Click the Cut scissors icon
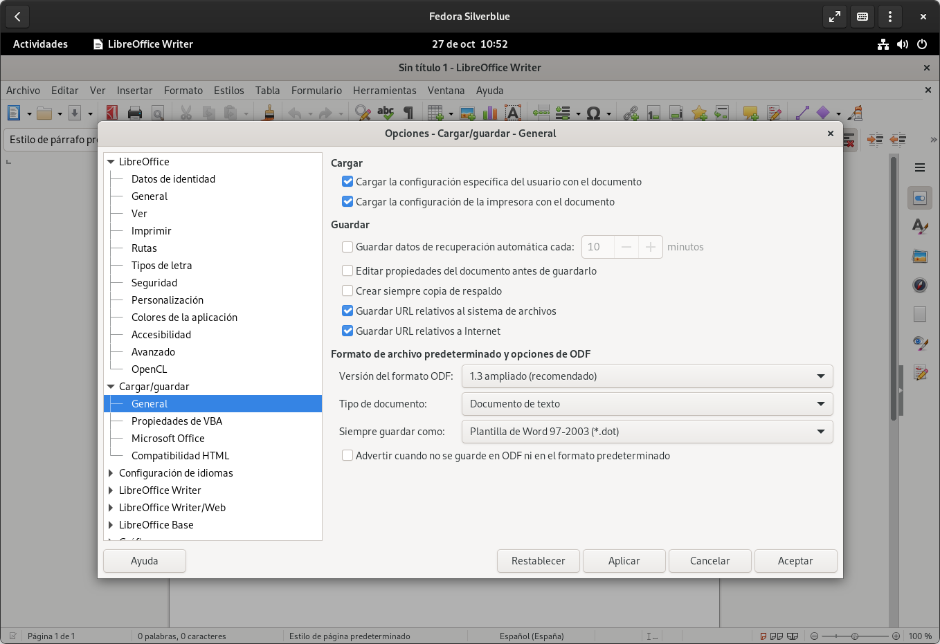 click(186, 113)
